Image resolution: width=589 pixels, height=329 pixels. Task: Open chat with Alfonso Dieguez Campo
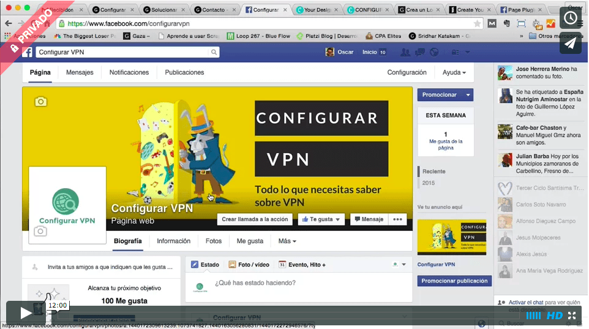coord(539,221)
